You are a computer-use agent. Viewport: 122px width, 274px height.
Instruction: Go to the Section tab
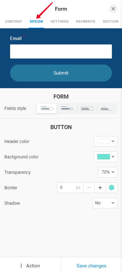[110, 21]
